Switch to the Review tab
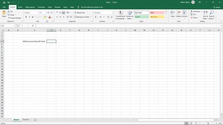Screen dimensions: 223x125 [57, 7]
